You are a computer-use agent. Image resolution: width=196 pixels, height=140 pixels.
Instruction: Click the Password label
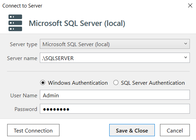(26, 109)
